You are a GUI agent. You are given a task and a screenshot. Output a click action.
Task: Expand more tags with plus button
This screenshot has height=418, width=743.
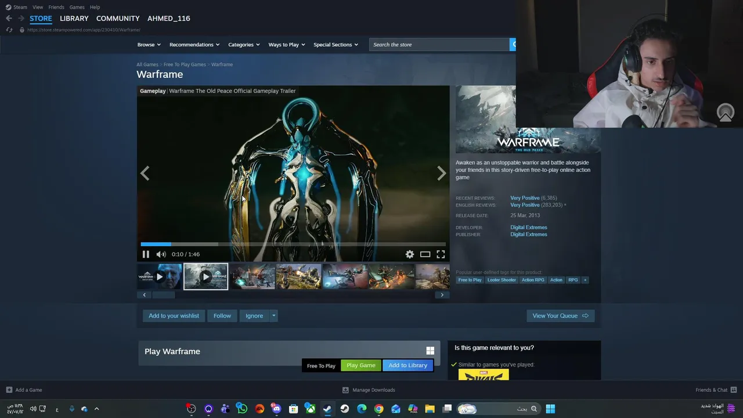tap(585, 280)
